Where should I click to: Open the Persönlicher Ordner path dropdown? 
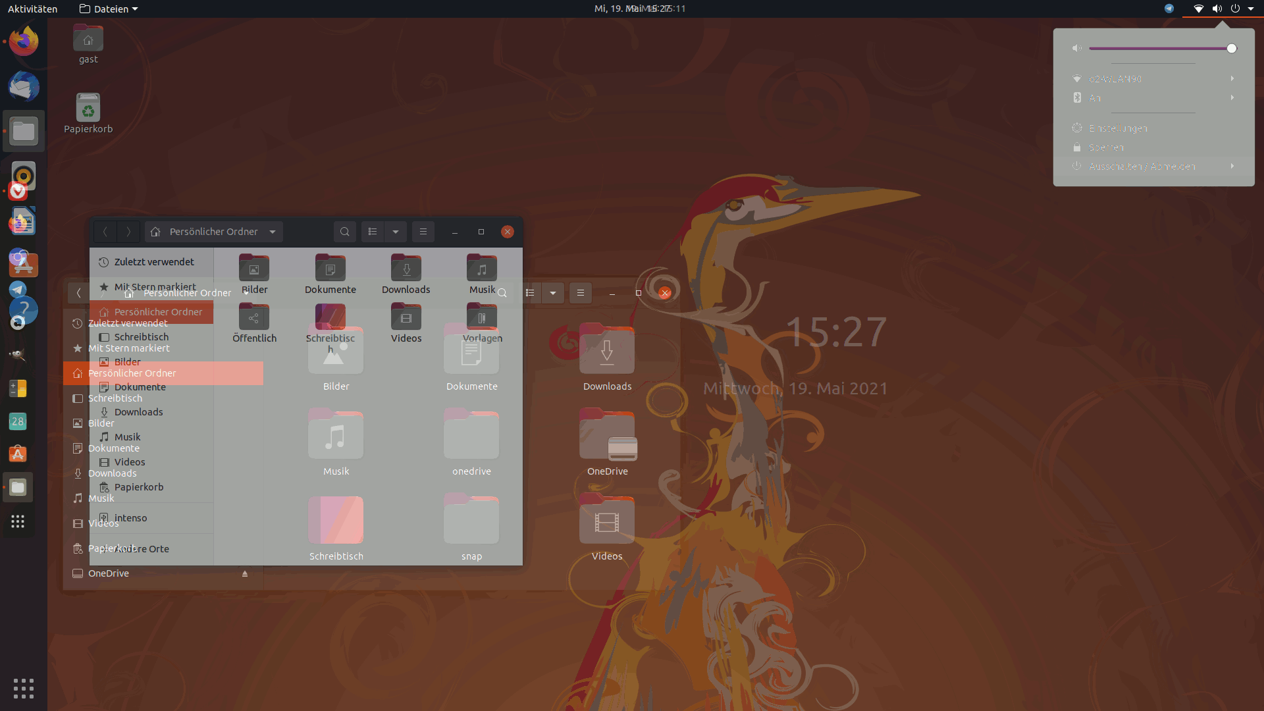(273, 231)
